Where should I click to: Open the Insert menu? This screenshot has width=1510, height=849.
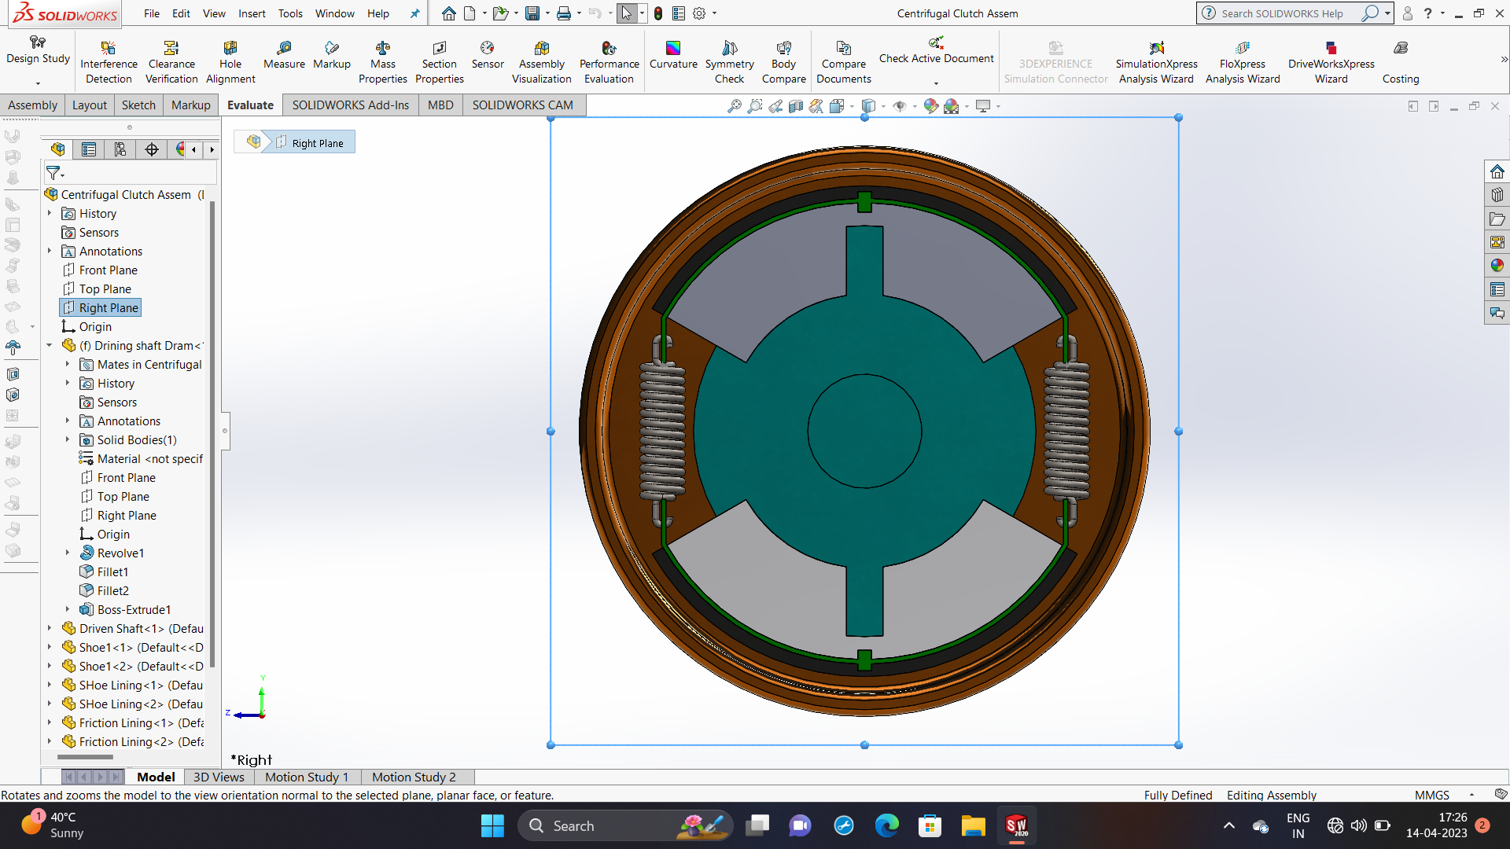(252, 13)
